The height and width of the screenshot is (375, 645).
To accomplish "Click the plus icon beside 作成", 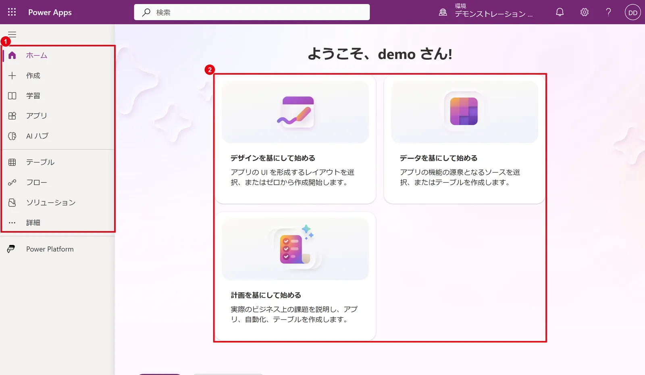I will click(12, 75).
